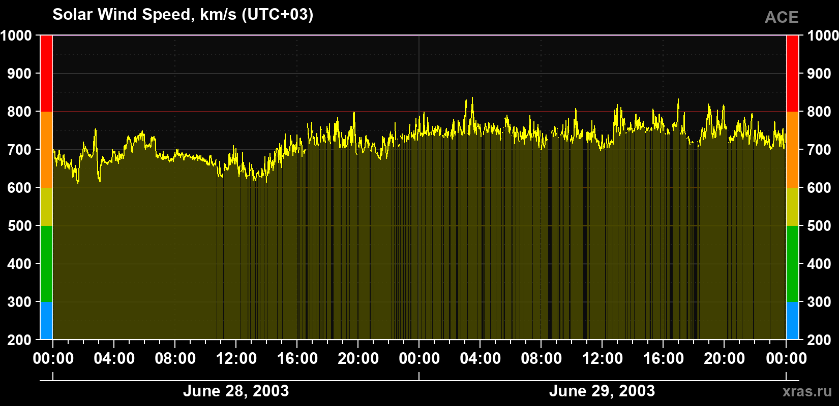Select the 'June 29, 2003' date label
839x406 pixels.
click(x=602, y=391)
